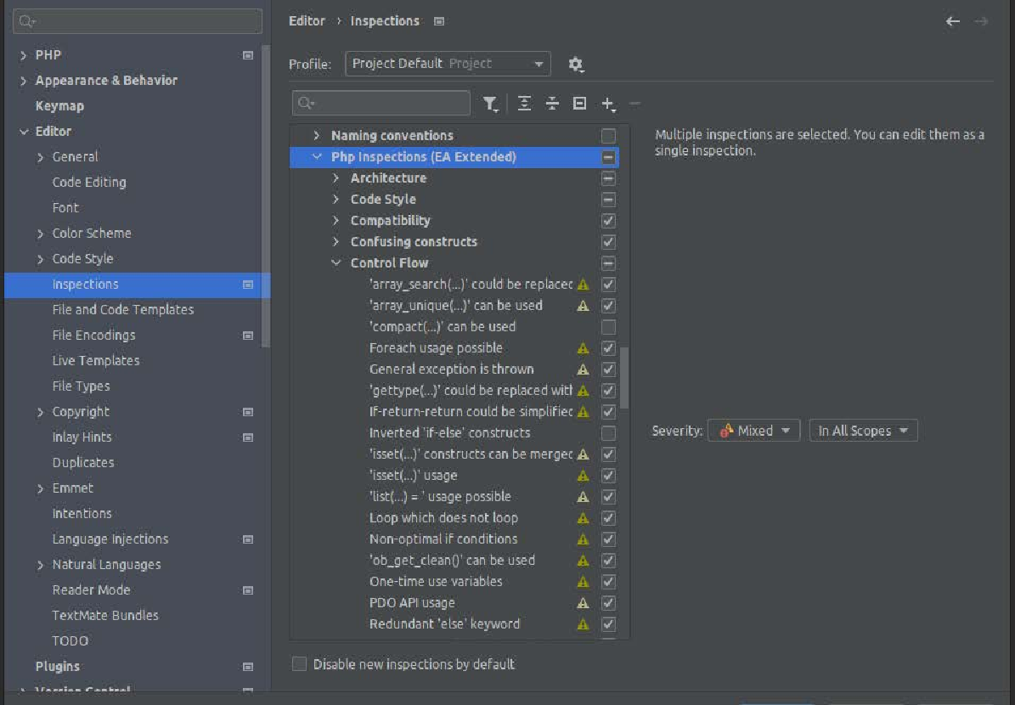Open the Intentions settings page
The width and height of the screenshot is (1015, 705).
[82, 513]
